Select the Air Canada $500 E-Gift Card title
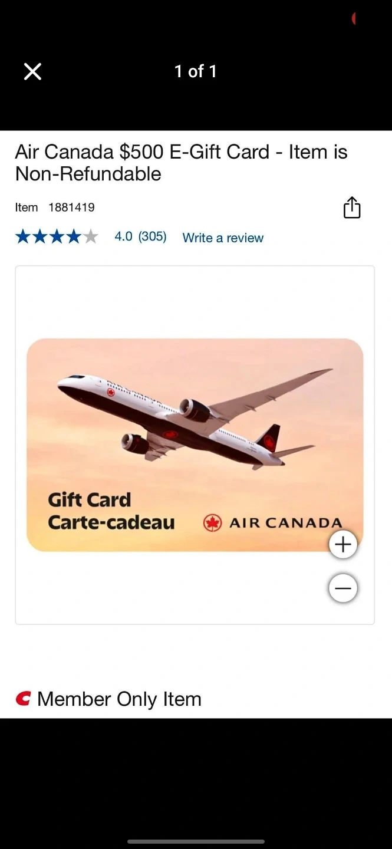392x849 pixels. click(x=181, y=163)
